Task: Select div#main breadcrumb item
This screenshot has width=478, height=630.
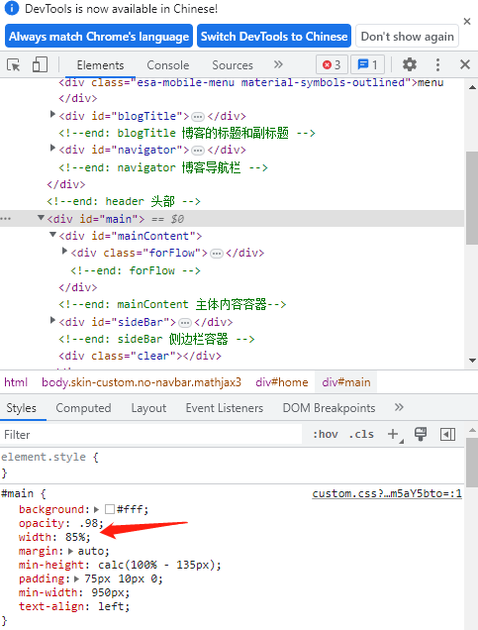Action: [x=346, y=382]
